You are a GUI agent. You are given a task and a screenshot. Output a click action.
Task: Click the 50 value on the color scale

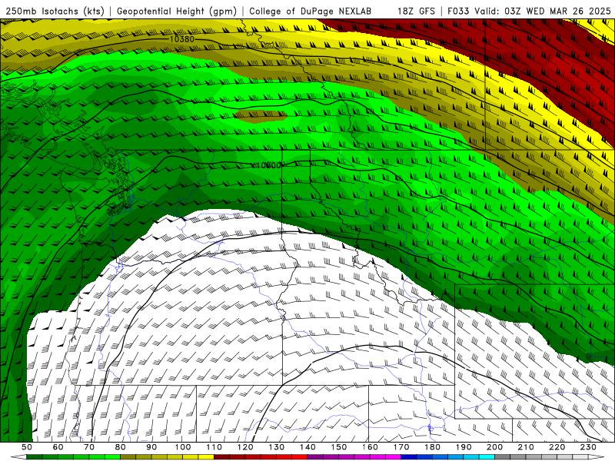[x=27, y=447]
